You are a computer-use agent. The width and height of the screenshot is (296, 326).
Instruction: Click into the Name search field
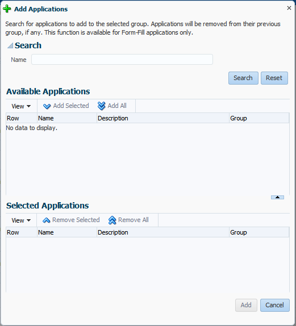tap(122, 60)
